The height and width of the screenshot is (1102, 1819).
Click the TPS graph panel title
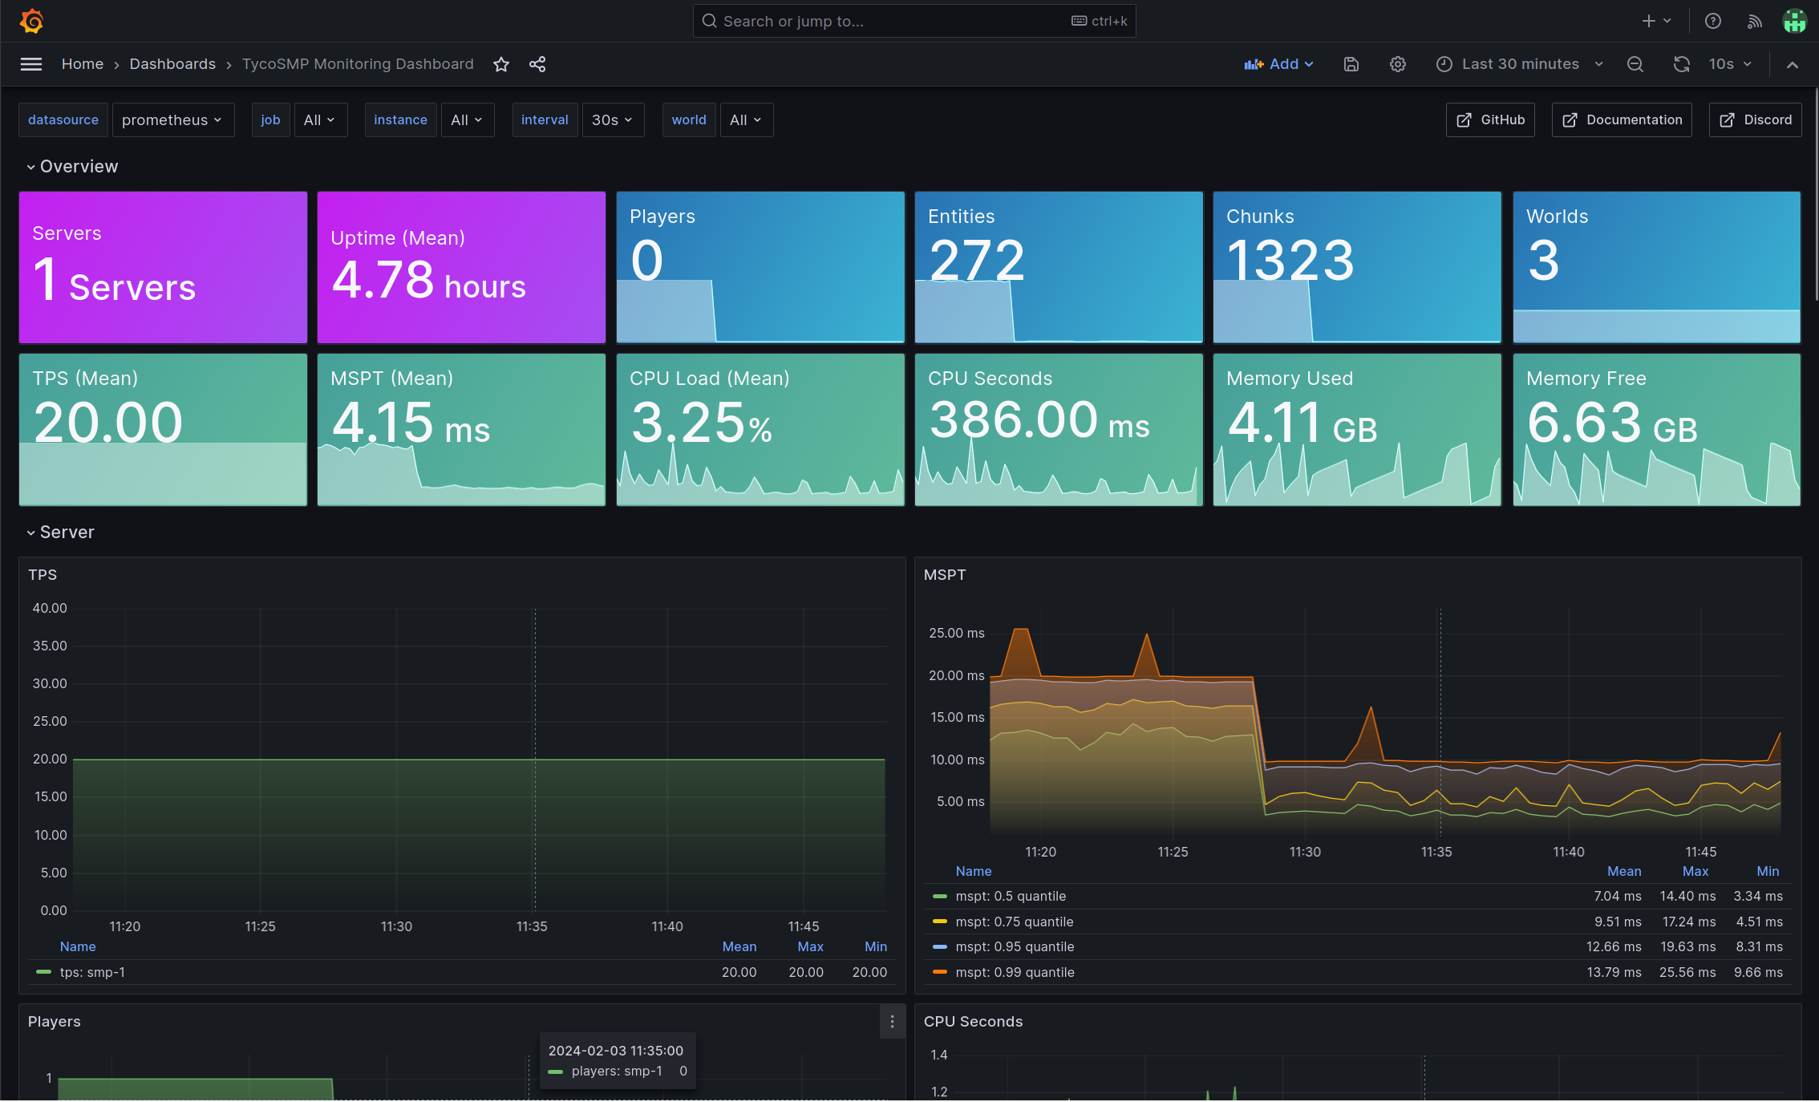click(43, 575)
